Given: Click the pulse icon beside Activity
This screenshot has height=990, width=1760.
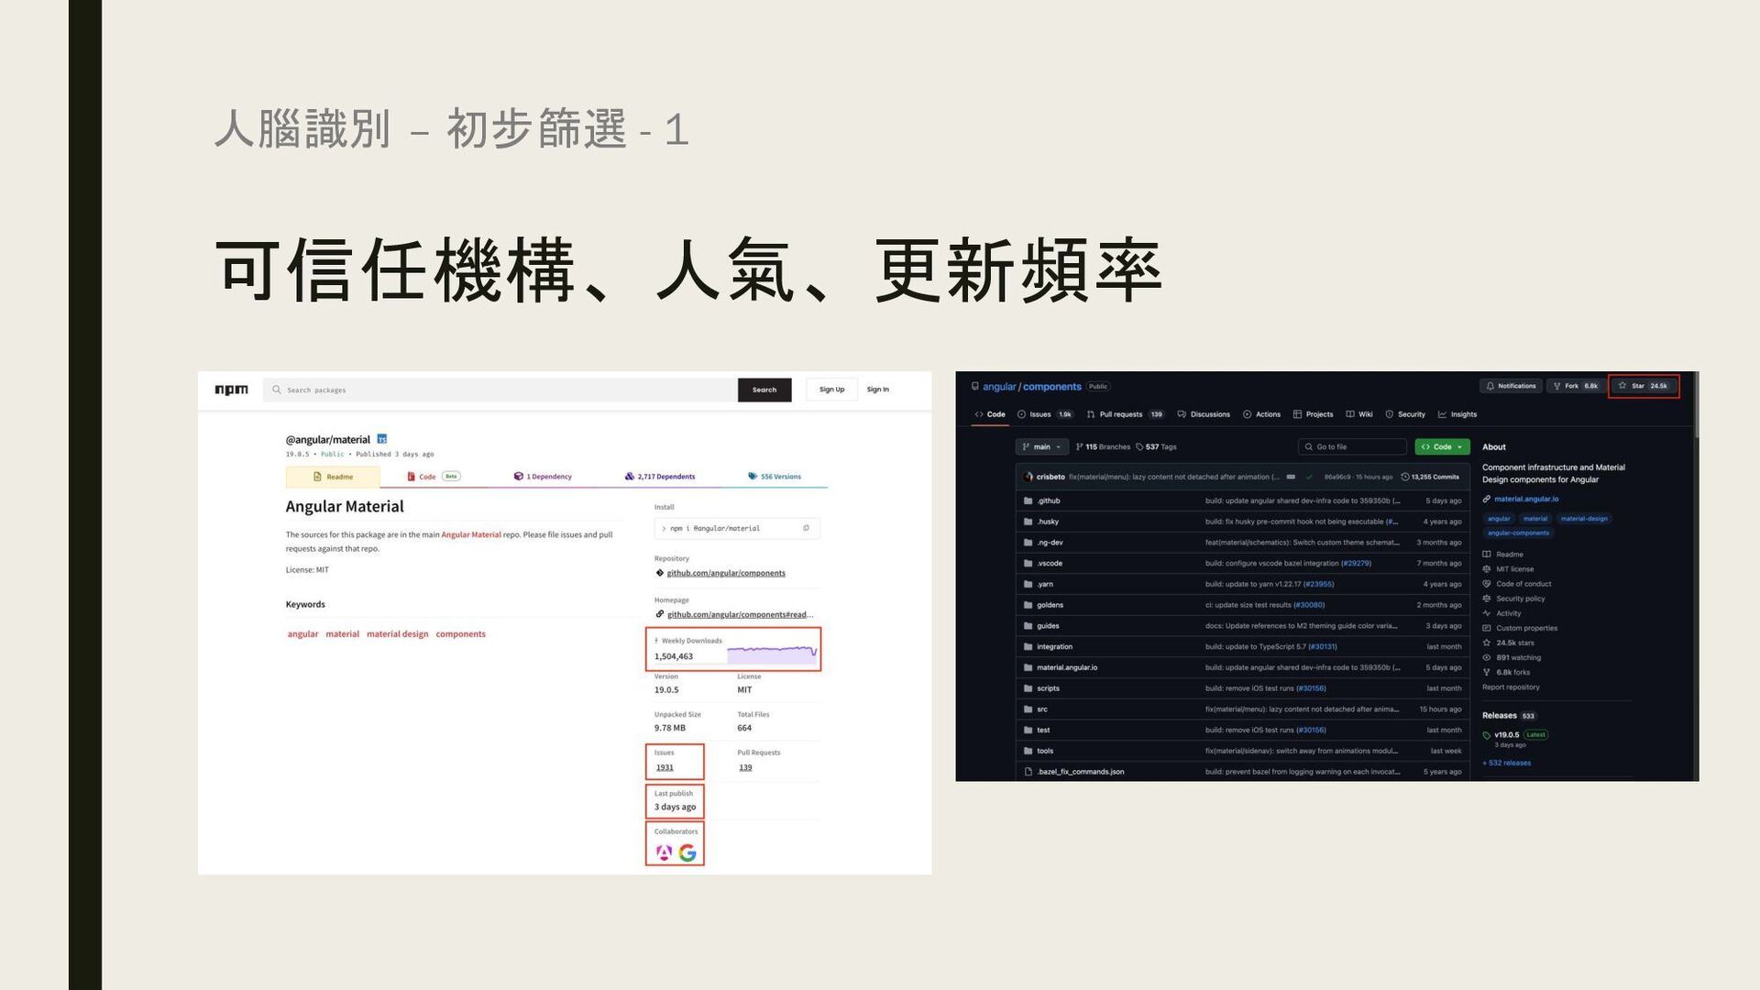Looking at the screenshot, I should (x=1487, y=613).
